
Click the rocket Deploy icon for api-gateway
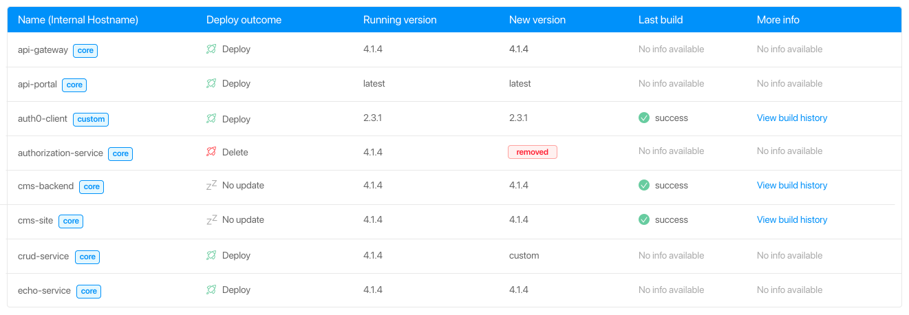211,50
